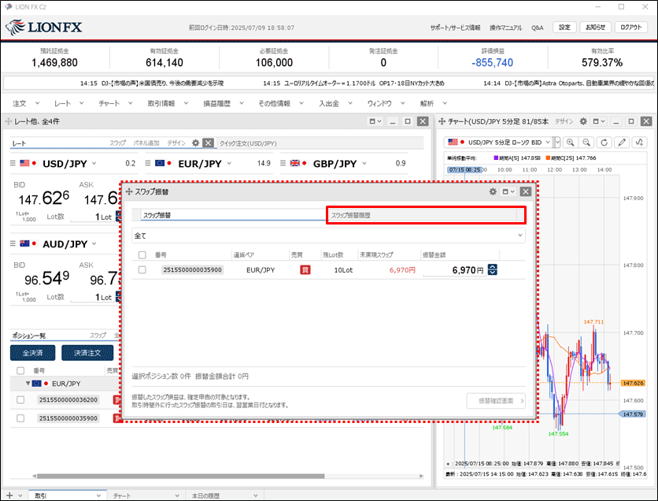Open rate panel window layout dropdown
The image size is (658, 501).
[375, 121]
